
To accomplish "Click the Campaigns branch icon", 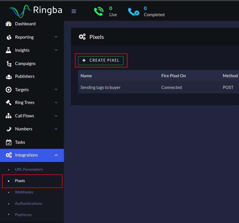I will (x=9, y=64).
